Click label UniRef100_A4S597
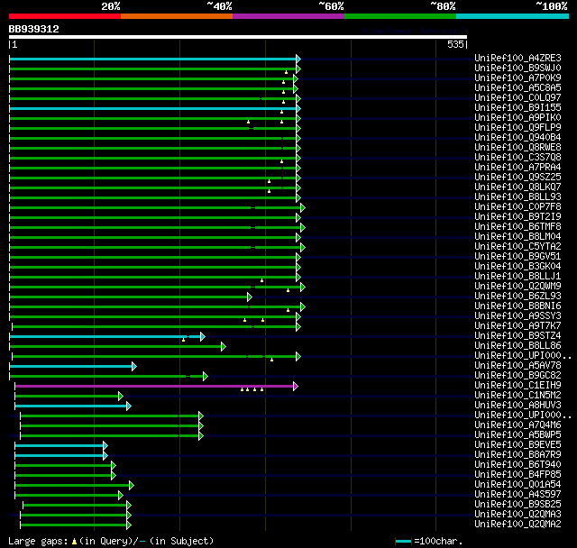The width and height of the screenshot is (577, 548). click(x=517, y=495)
